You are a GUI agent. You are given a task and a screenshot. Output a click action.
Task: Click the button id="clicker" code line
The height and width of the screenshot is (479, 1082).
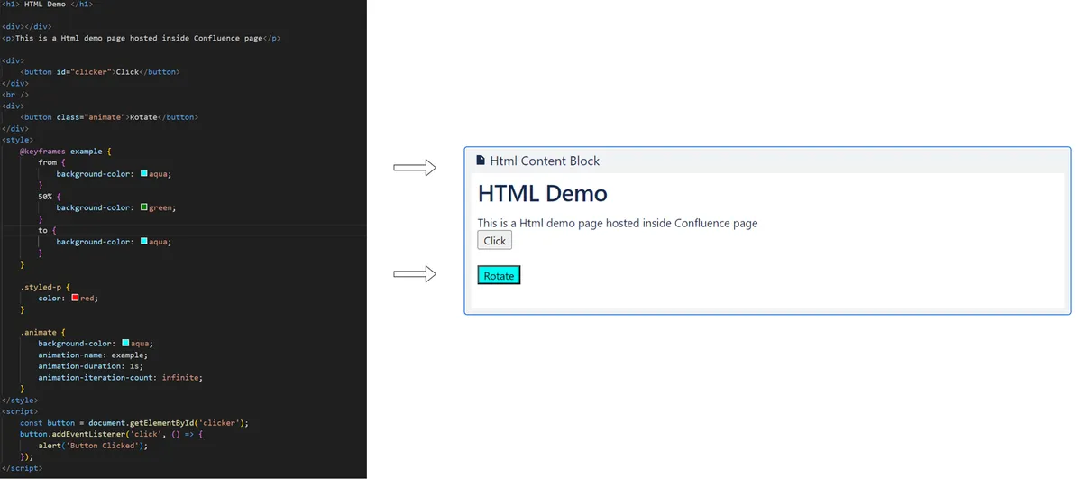100,71
